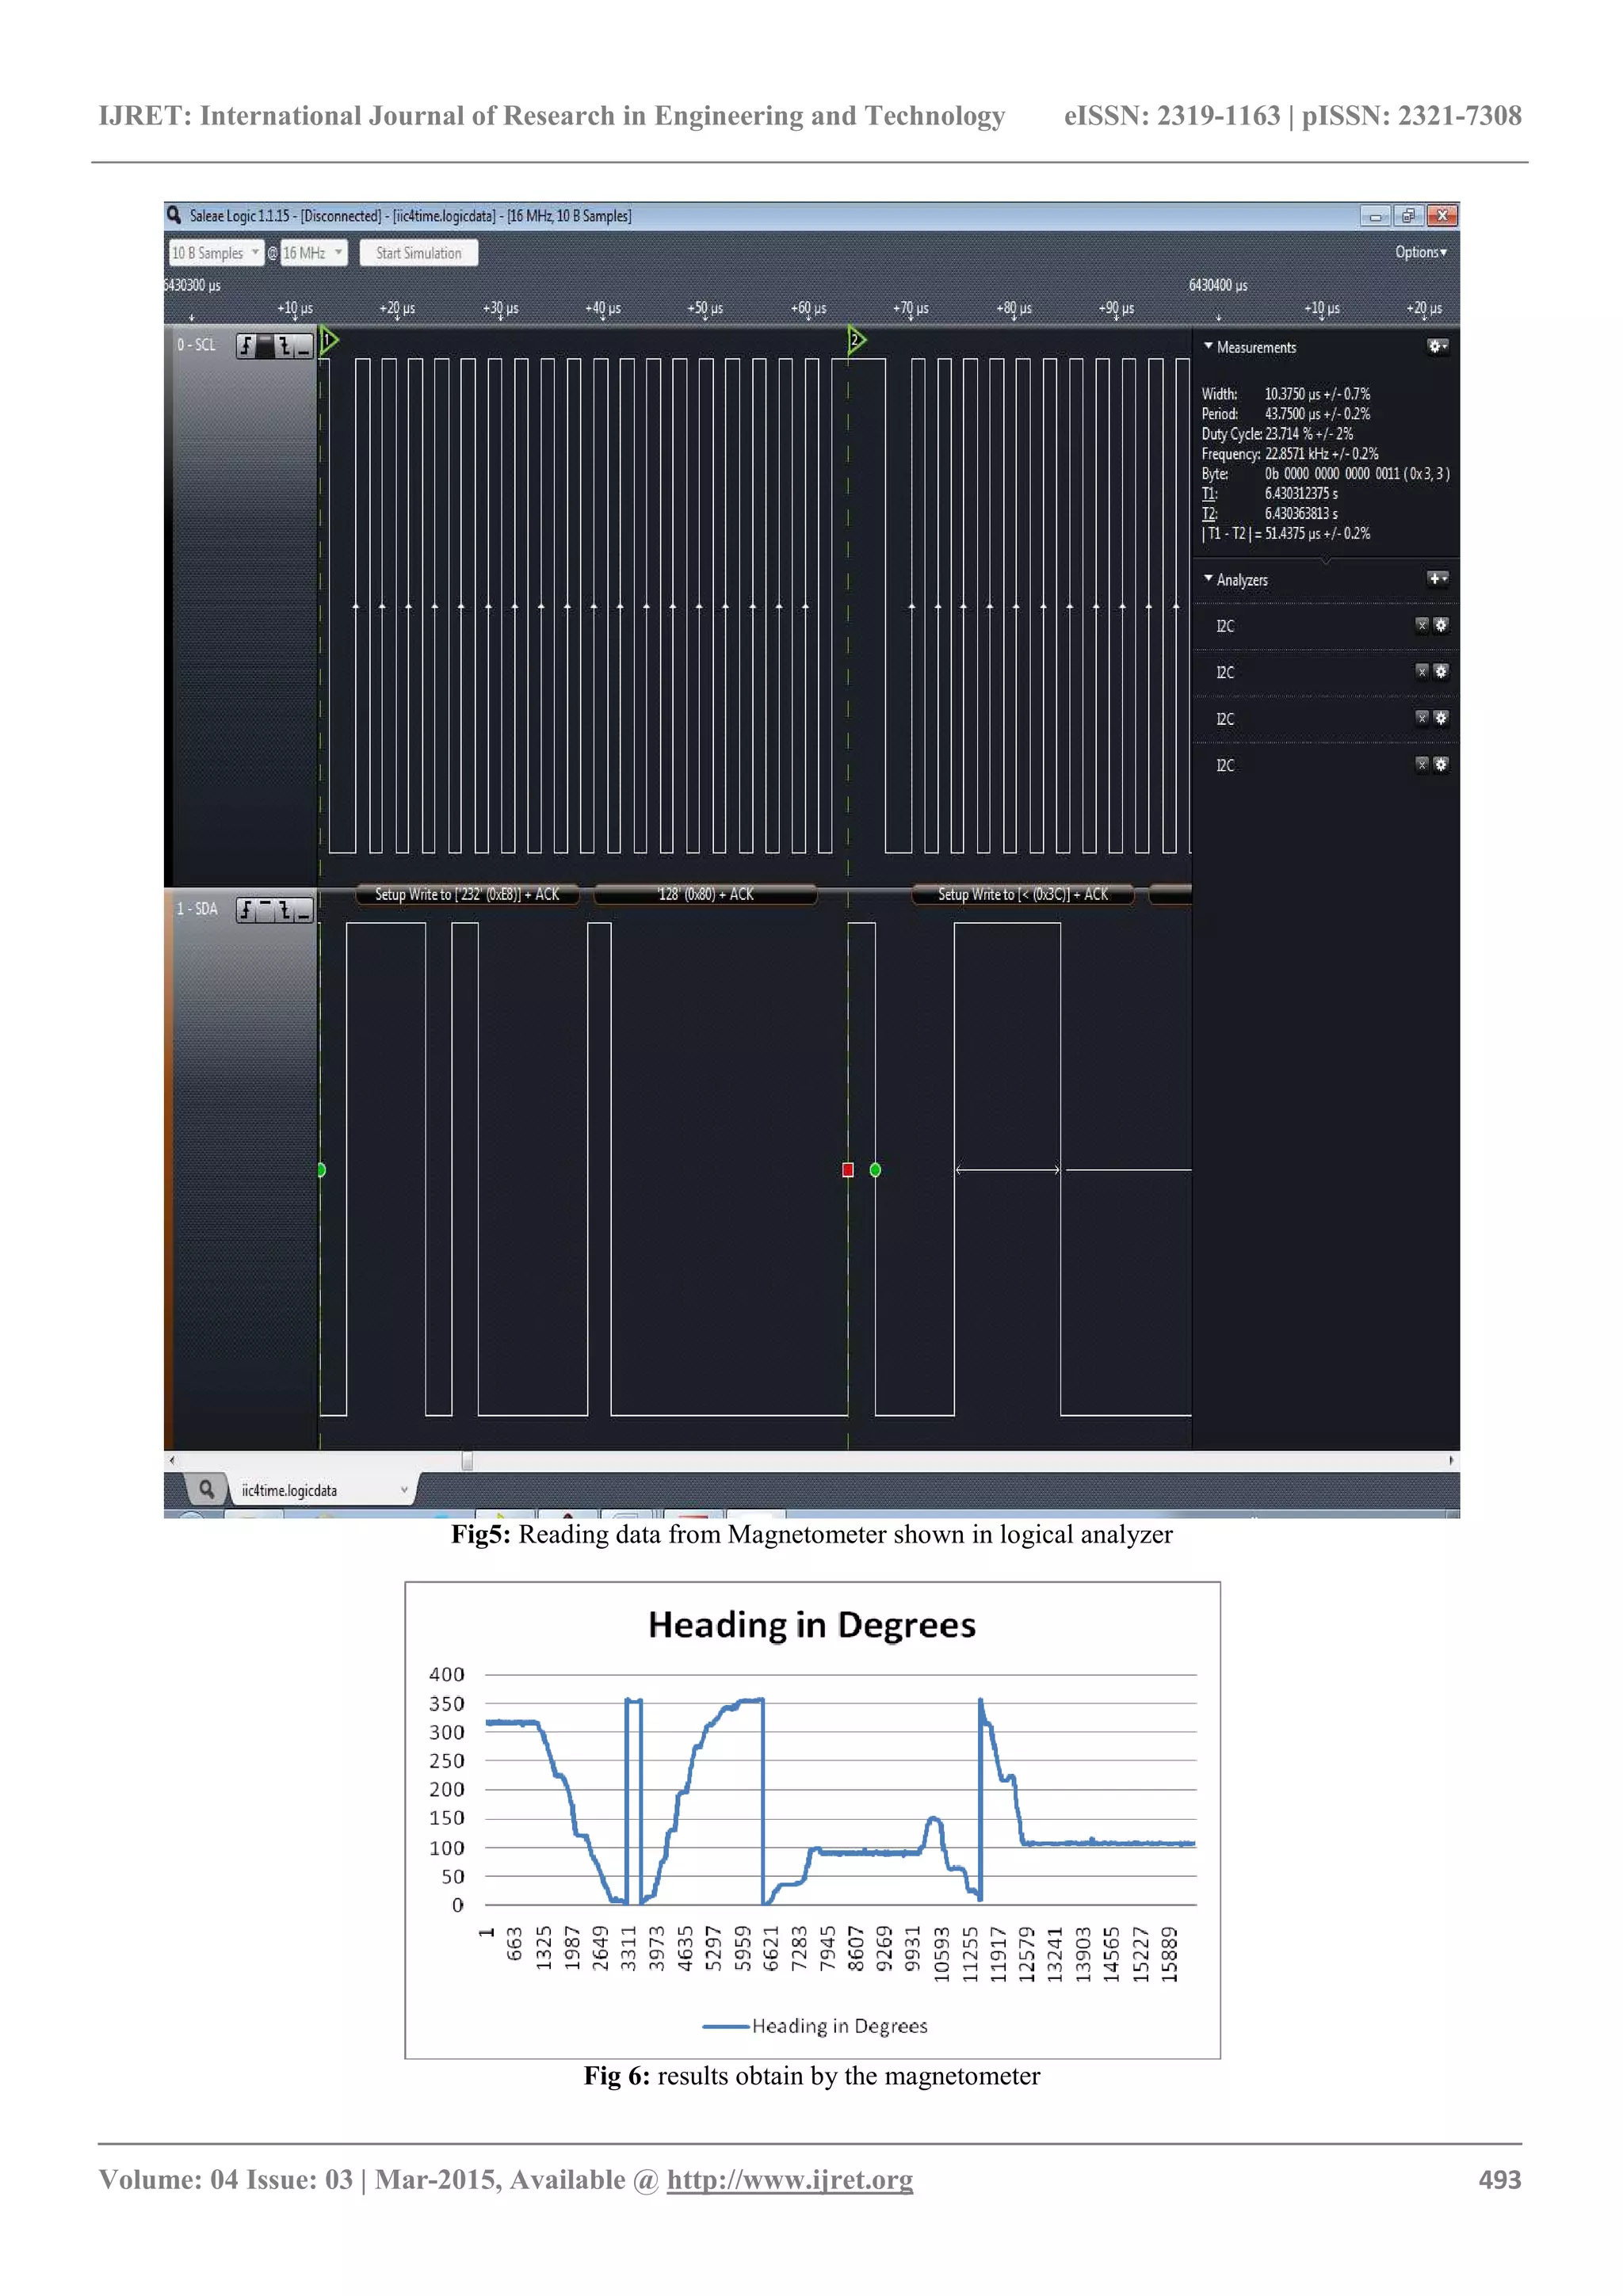The image size is (1623, 2296).
Task: Select the iic4time.logicdata tab
Action: coord(290,1490)
